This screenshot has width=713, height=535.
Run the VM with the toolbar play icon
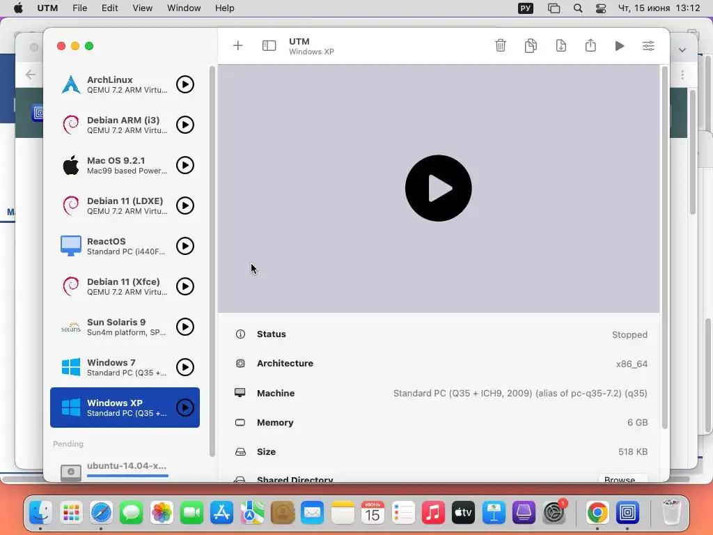[619, 46]
